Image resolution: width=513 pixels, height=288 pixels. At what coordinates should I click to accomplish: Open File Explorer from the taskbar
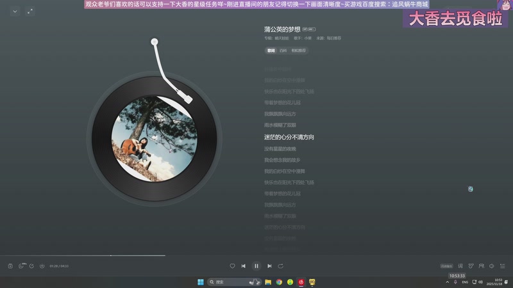point(268,282)
